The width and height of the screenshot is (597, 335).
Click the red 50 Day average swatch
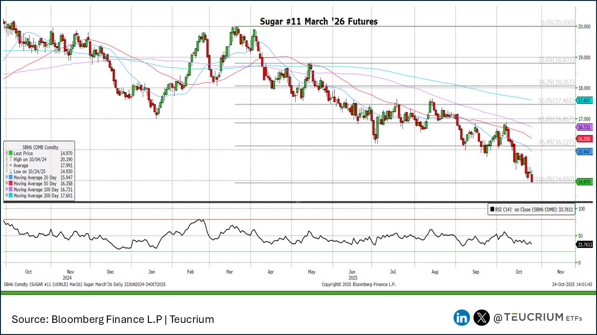(10, 184)
